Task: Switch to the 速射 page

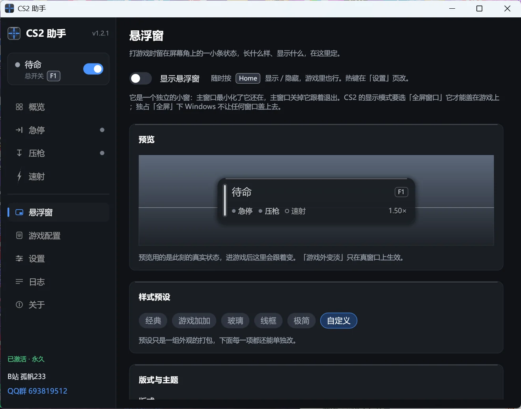Action: point(58,176)
